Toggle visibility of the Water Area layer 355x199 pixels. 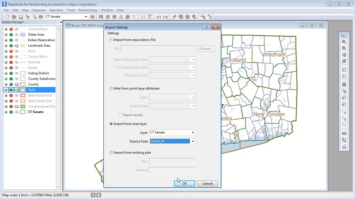(11, 34)
